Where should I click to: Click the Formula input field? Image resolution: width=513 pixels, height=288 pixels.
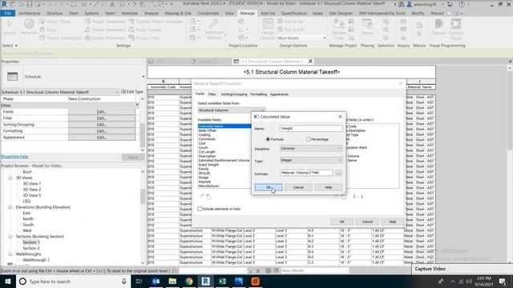(306, 173)
